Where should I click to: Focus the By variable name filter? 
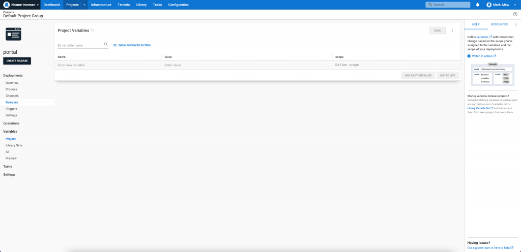coord(80,45)
